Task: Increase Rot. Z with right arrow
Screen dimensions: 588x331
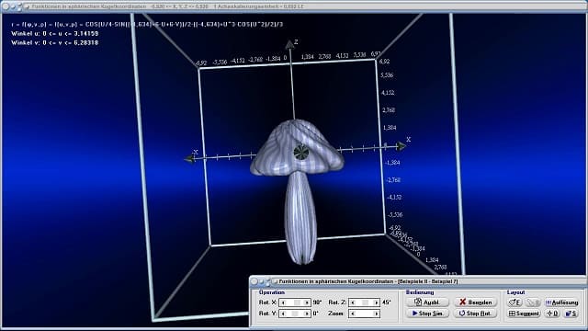Action: click(376, 302)
